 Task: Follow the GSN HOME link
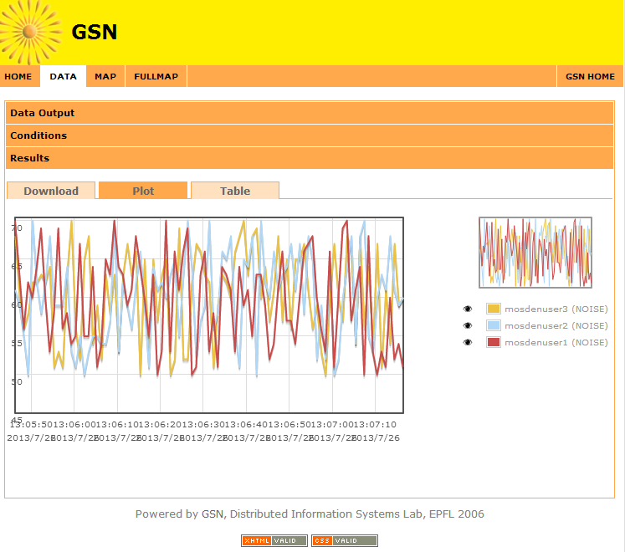[590, 77]
